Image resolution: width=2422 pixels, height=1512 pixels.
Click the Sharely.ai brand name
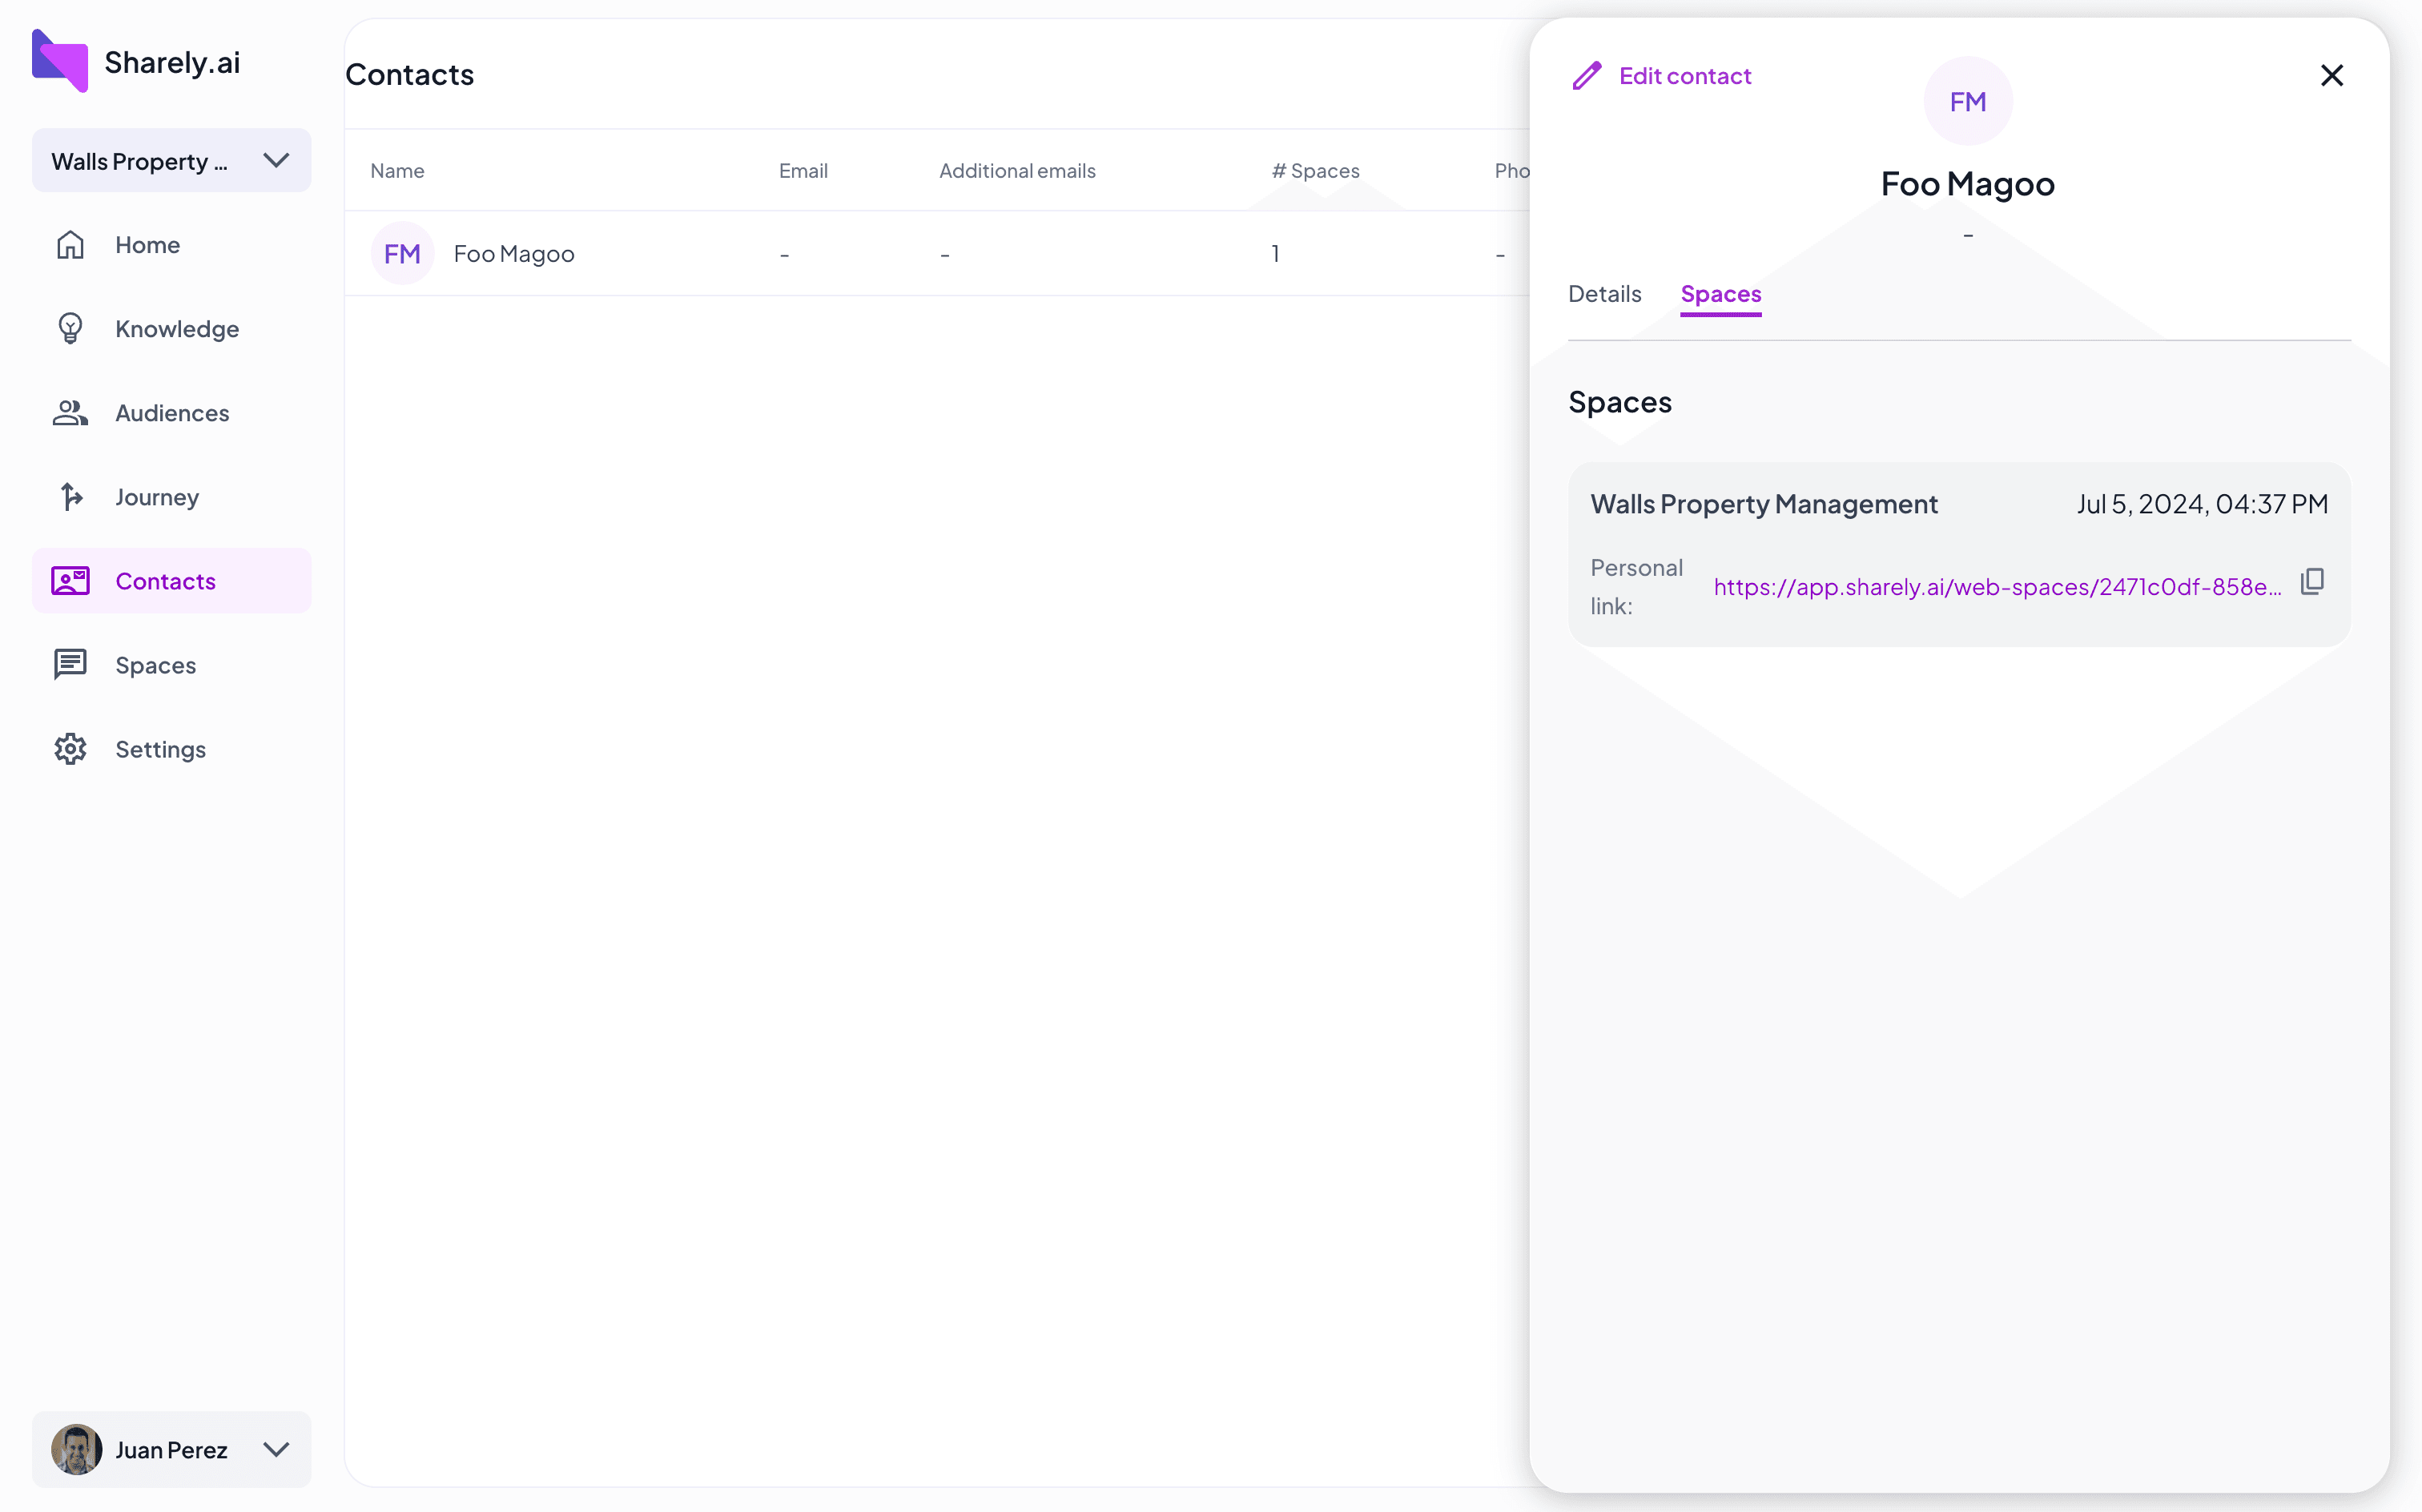point(172,62)
